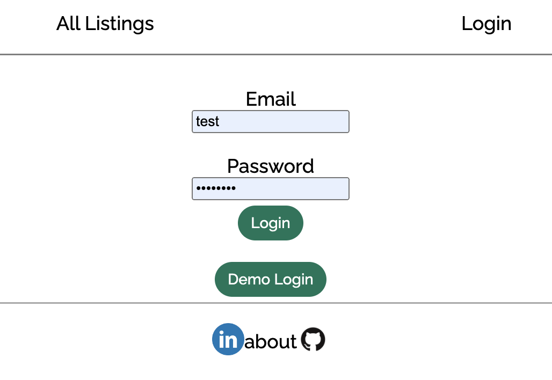Navigate to All Listings from the header
The width and height of the screenshot is (552, 380).
pyautogui.click(x=105, y=23)
